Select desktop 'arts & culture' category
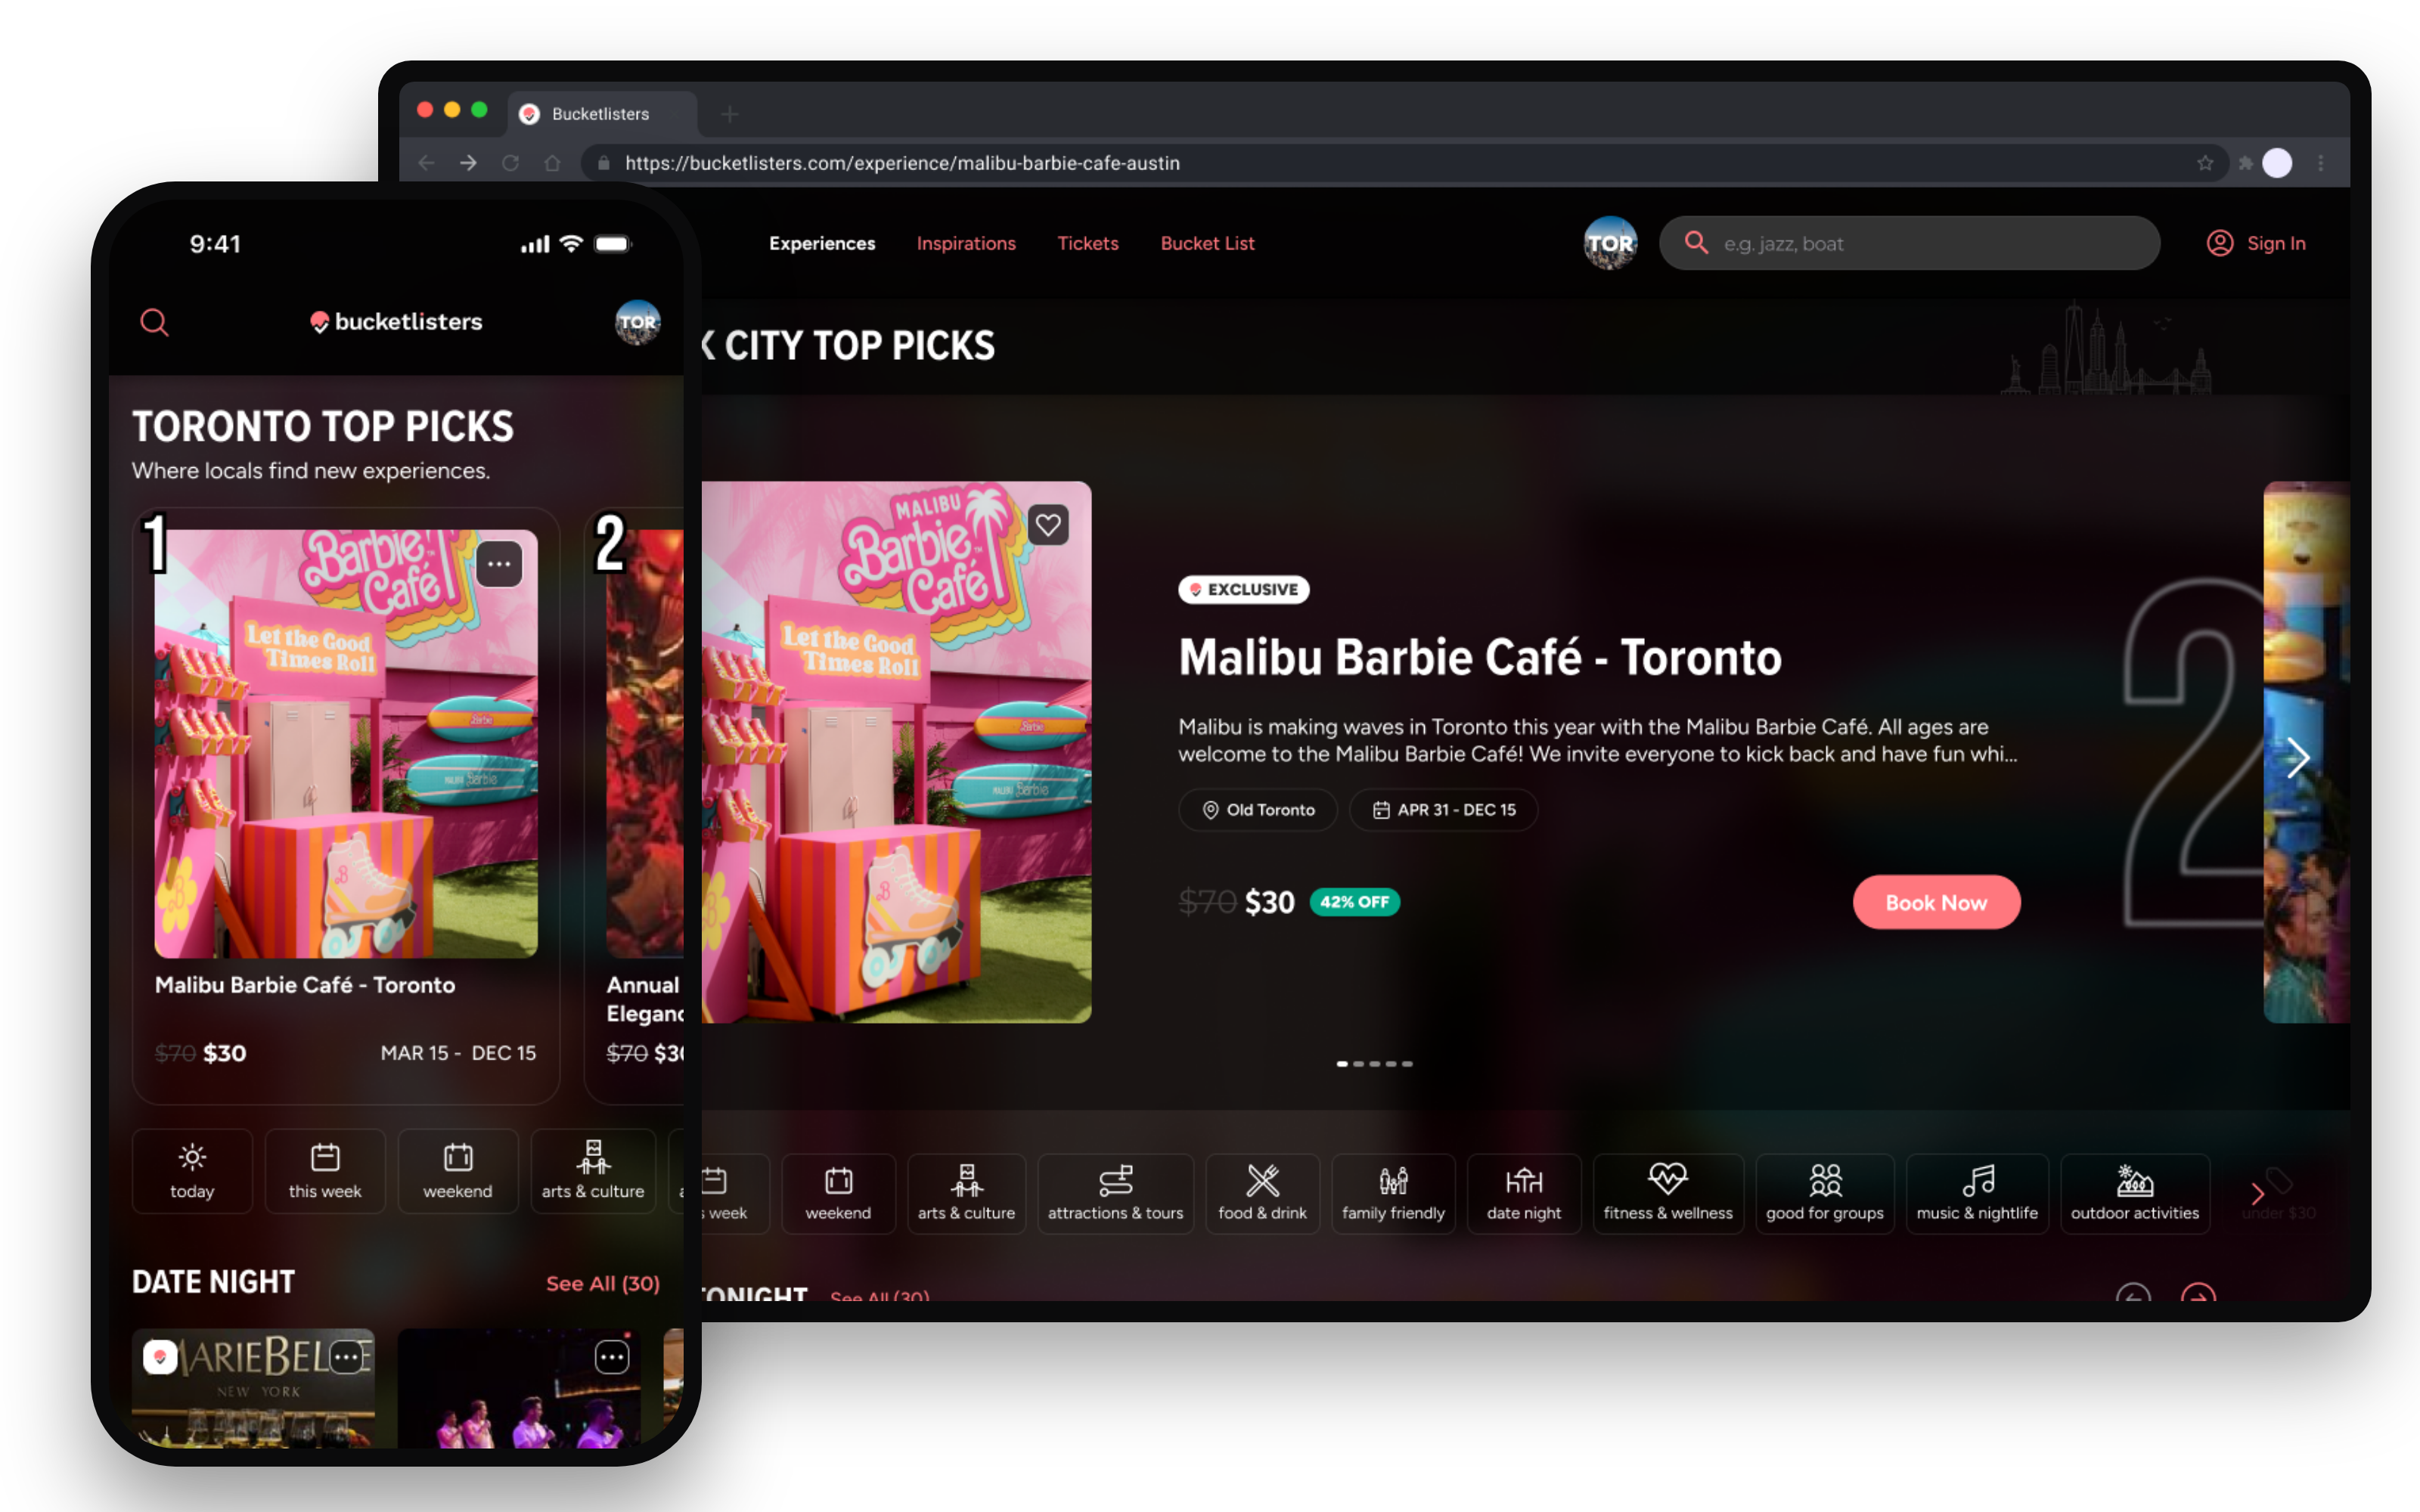 (966, 1194)
